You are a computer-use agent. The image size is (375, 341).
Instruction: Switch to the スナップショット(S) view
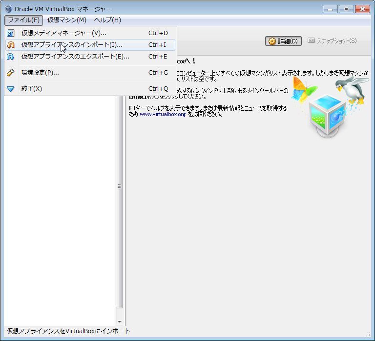click(333, 40)
